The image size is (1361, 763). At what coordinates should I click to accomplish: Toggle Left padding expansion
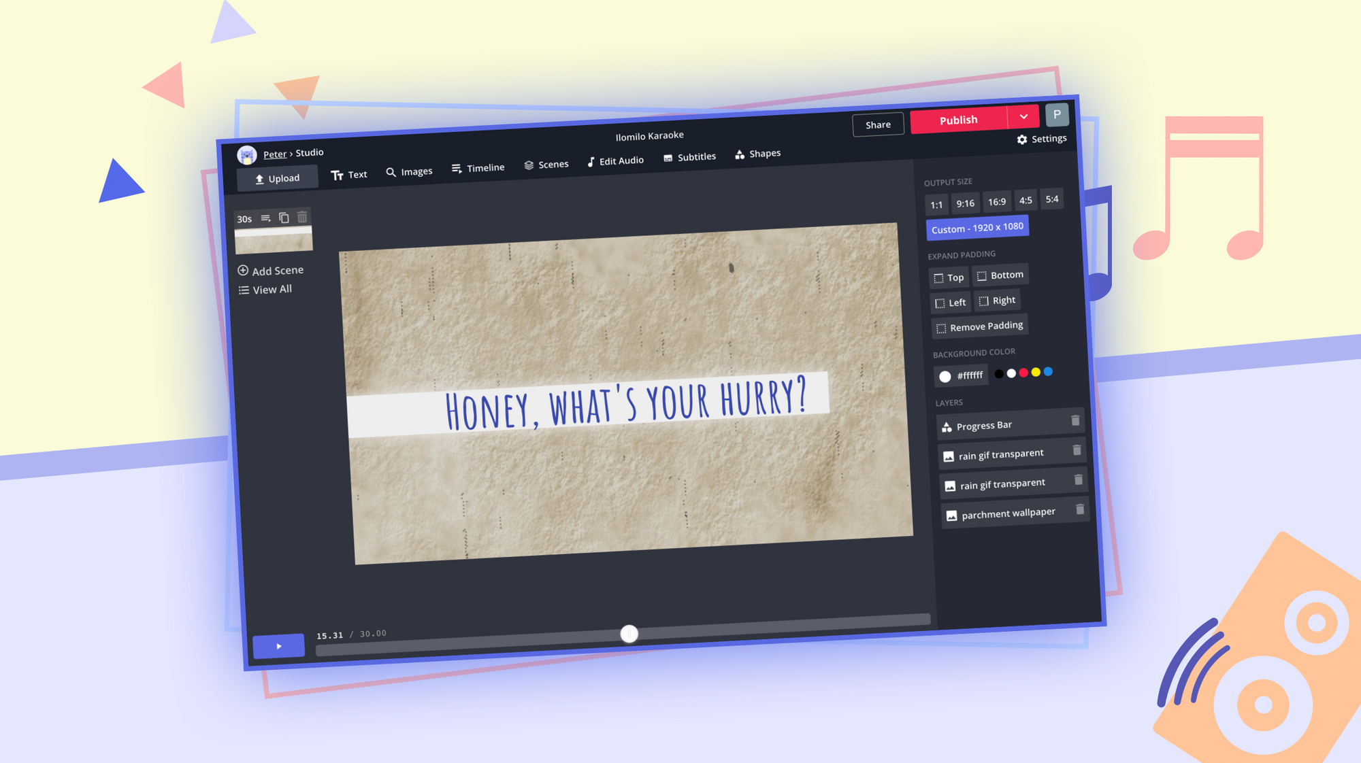click(950, 303)
